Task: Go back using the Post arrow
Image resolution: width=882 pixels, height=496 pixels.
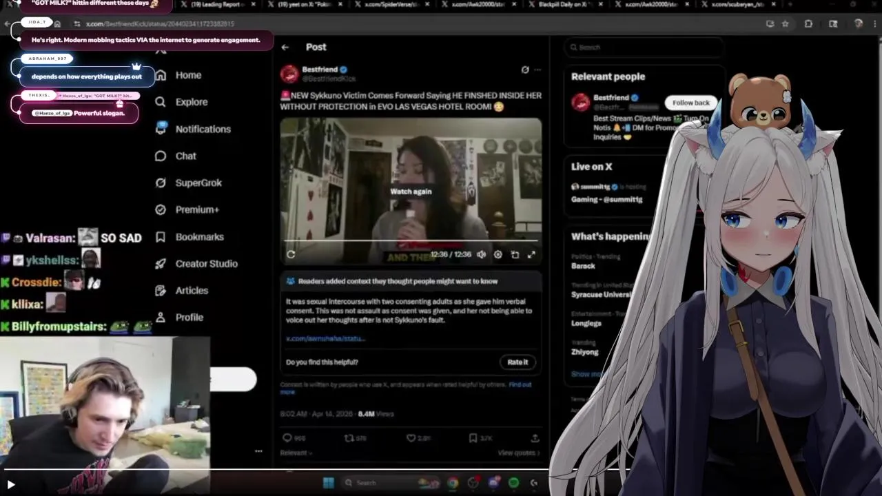Action: tap(285, 47)
